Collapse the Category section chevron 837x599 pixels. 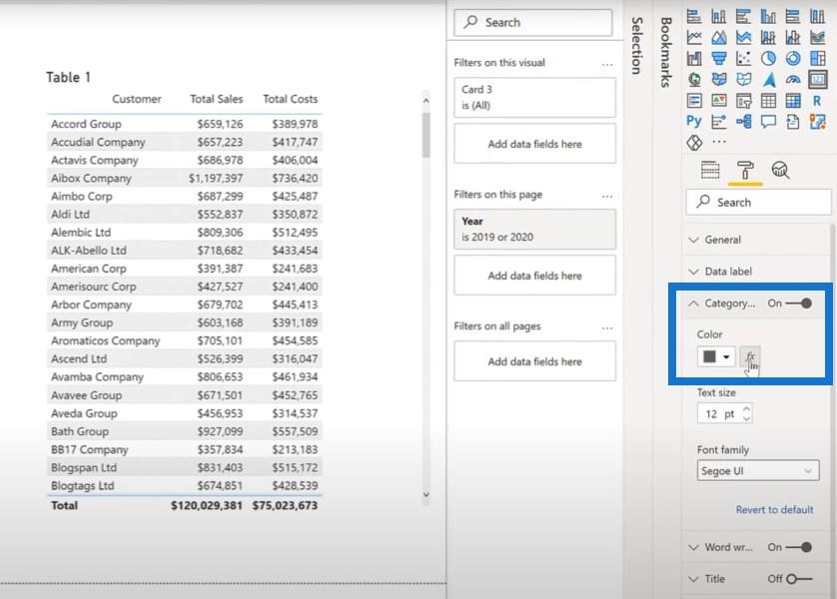[x=693, y=303]
